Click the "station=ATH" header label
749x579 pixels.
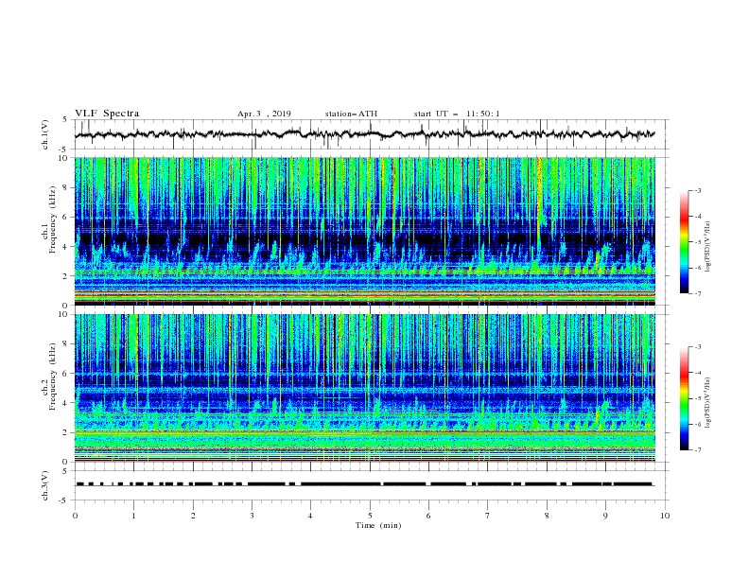[351, 114]
